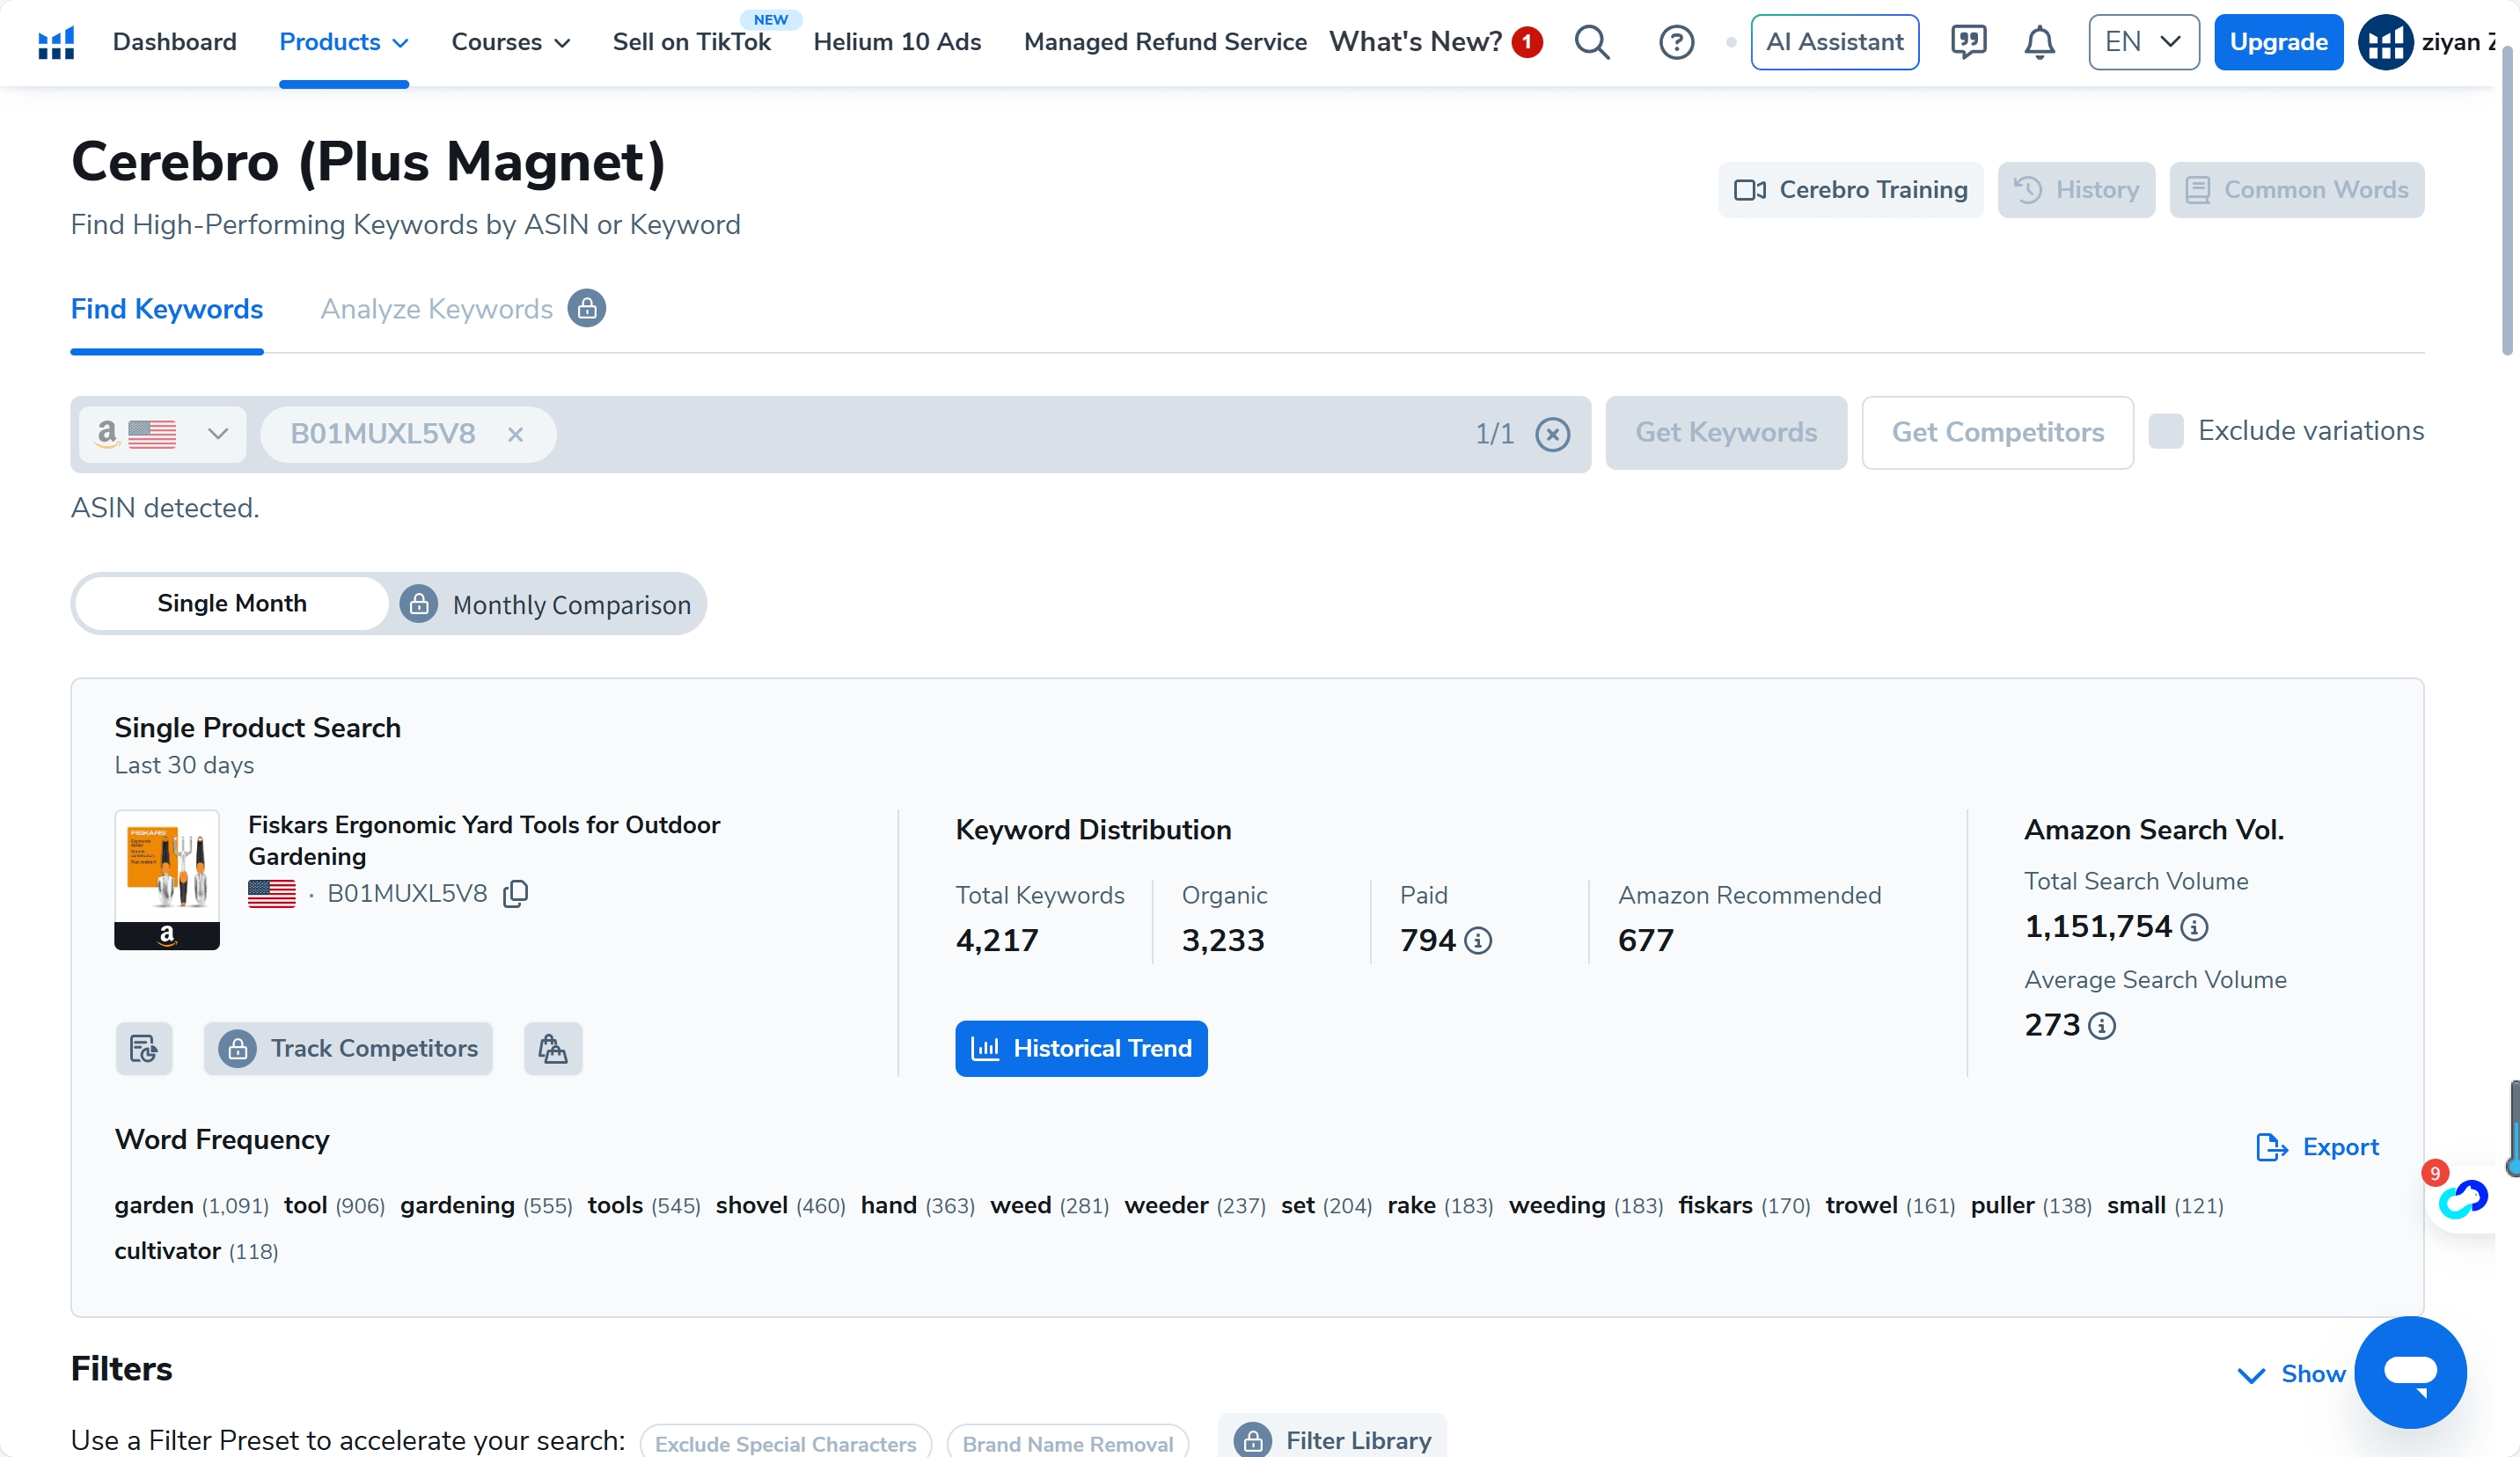Click the Fiskars product thumbnail image
Viewport: 2520px width, 1457px height.
coord(167,878)
